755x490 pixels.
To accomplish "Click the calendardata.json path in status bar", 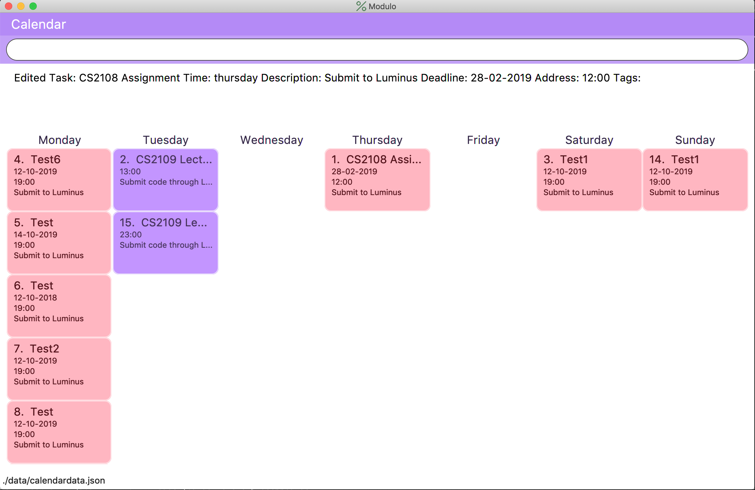I will [x=54, y=480].
